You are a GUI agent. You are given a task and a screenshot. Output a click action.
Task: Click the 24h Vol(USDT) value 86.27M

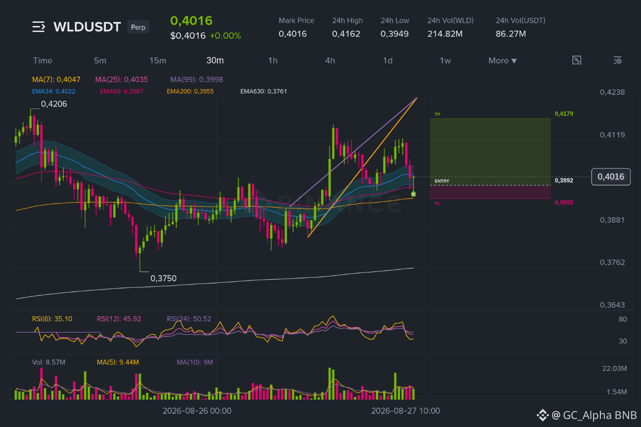511,34
